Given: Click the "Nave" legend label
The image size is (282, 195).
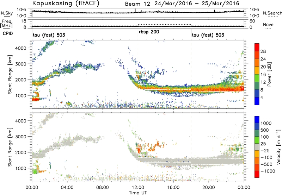Looking at the screenshot, I should pos(268,25).
